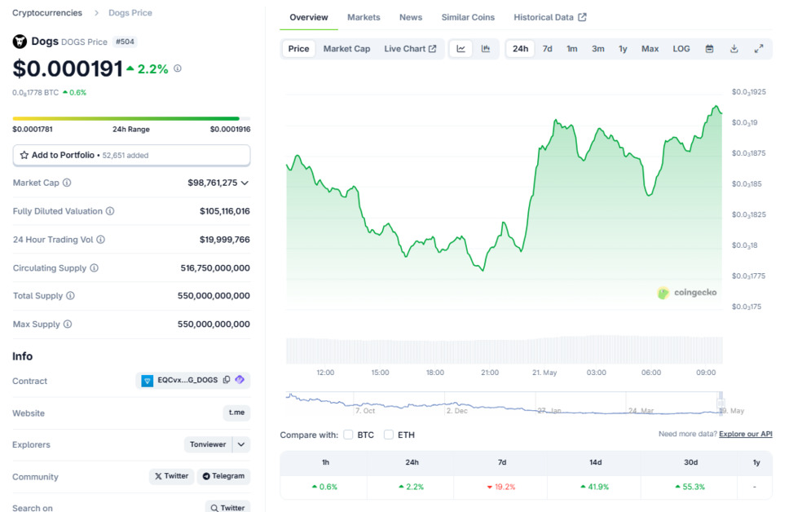Viewport: 802px width, 512px height.
Task: Select the 1m chart range
Action: coord(572,49)
